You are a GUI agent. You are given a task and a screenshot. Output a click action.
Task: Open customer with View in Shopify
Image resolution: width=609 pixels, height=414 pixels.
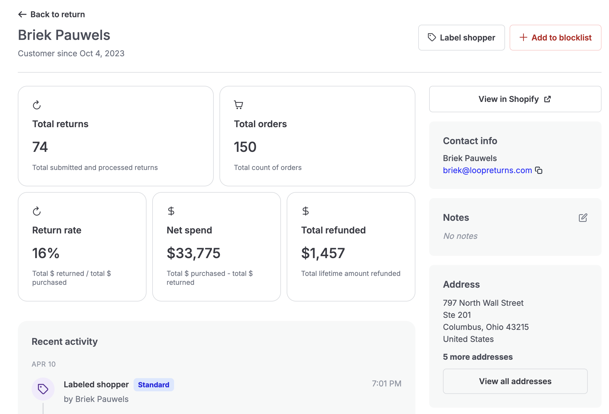pos(508,99)
